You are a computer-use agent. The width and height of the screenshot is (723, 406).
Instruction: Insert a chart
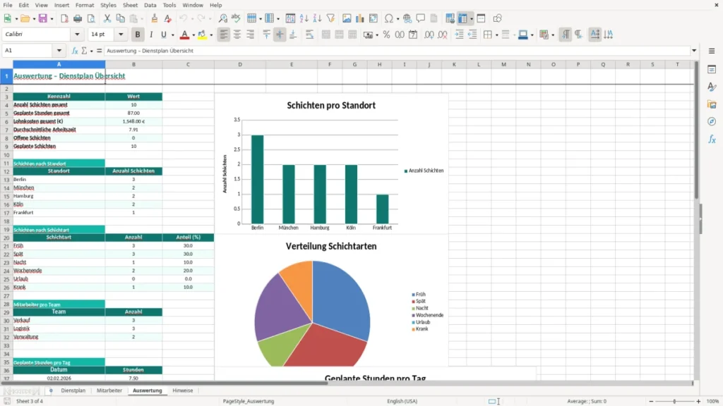[x=360, y=18]
